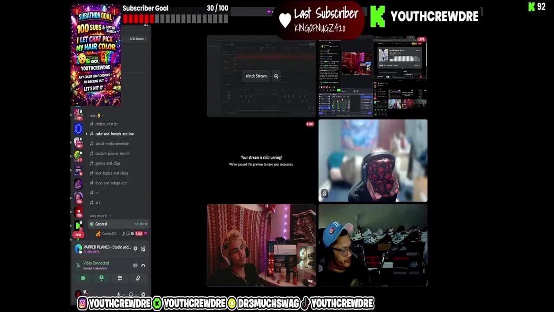Screen dimensions: 554x312
Task: Open headphone output options arrow
Action: [x=136, y=295]
